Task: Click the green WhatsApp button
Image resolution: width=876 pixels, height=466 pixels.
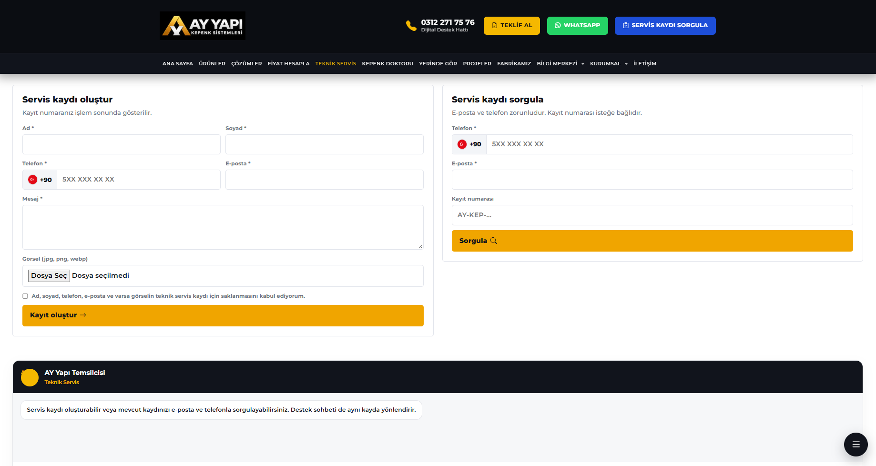Action: (578, 26)
